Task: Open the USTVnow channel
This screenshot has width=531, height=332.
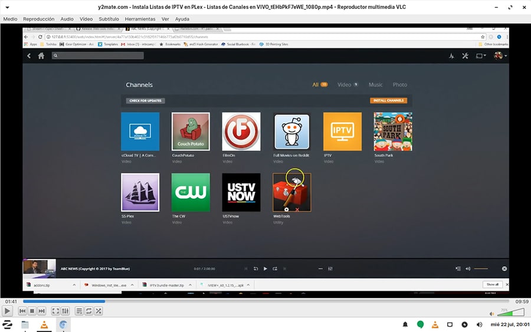Action: coord(241,192)
